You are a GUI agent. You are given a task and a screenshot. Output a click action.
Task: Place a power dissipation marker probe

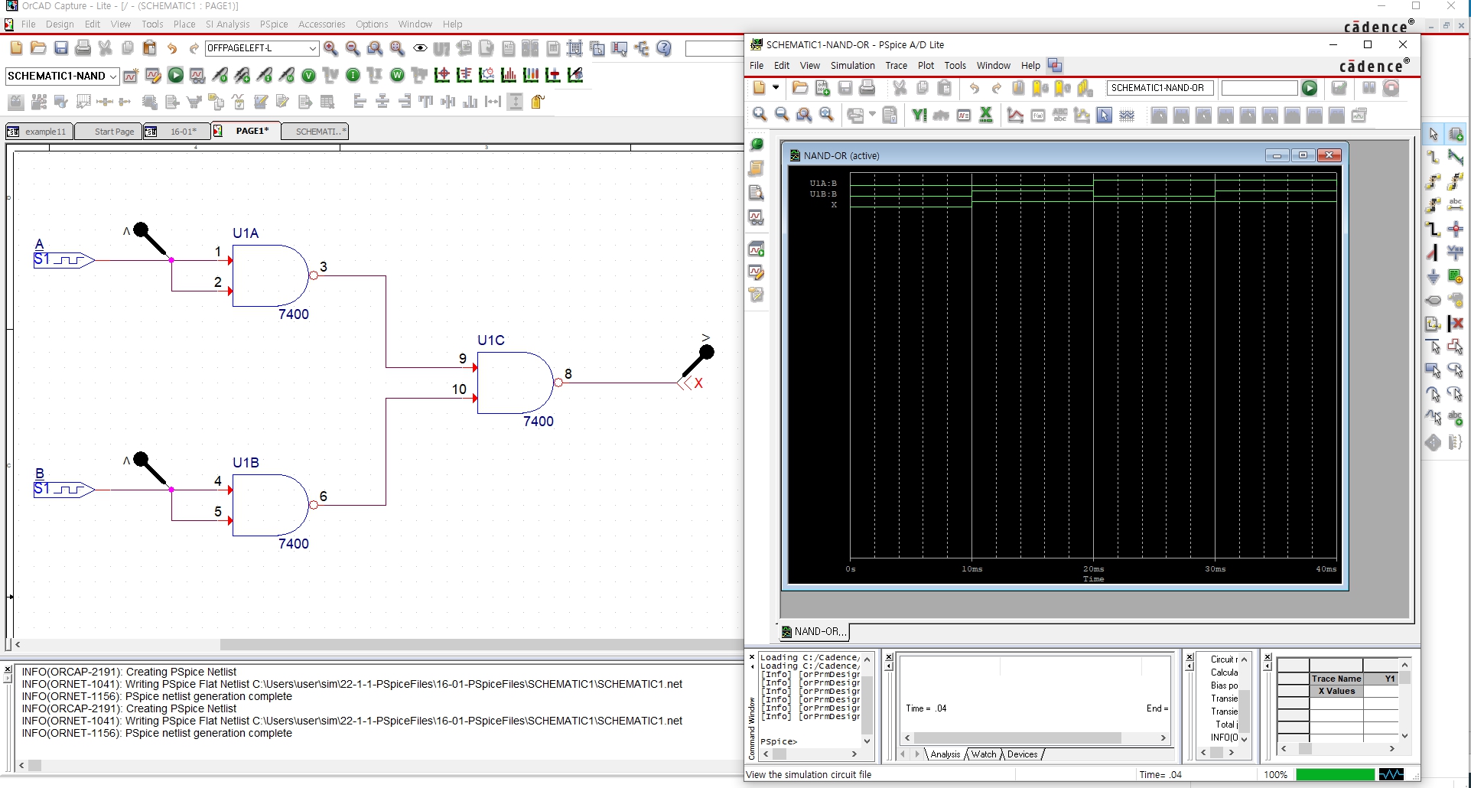coord(286,75)
